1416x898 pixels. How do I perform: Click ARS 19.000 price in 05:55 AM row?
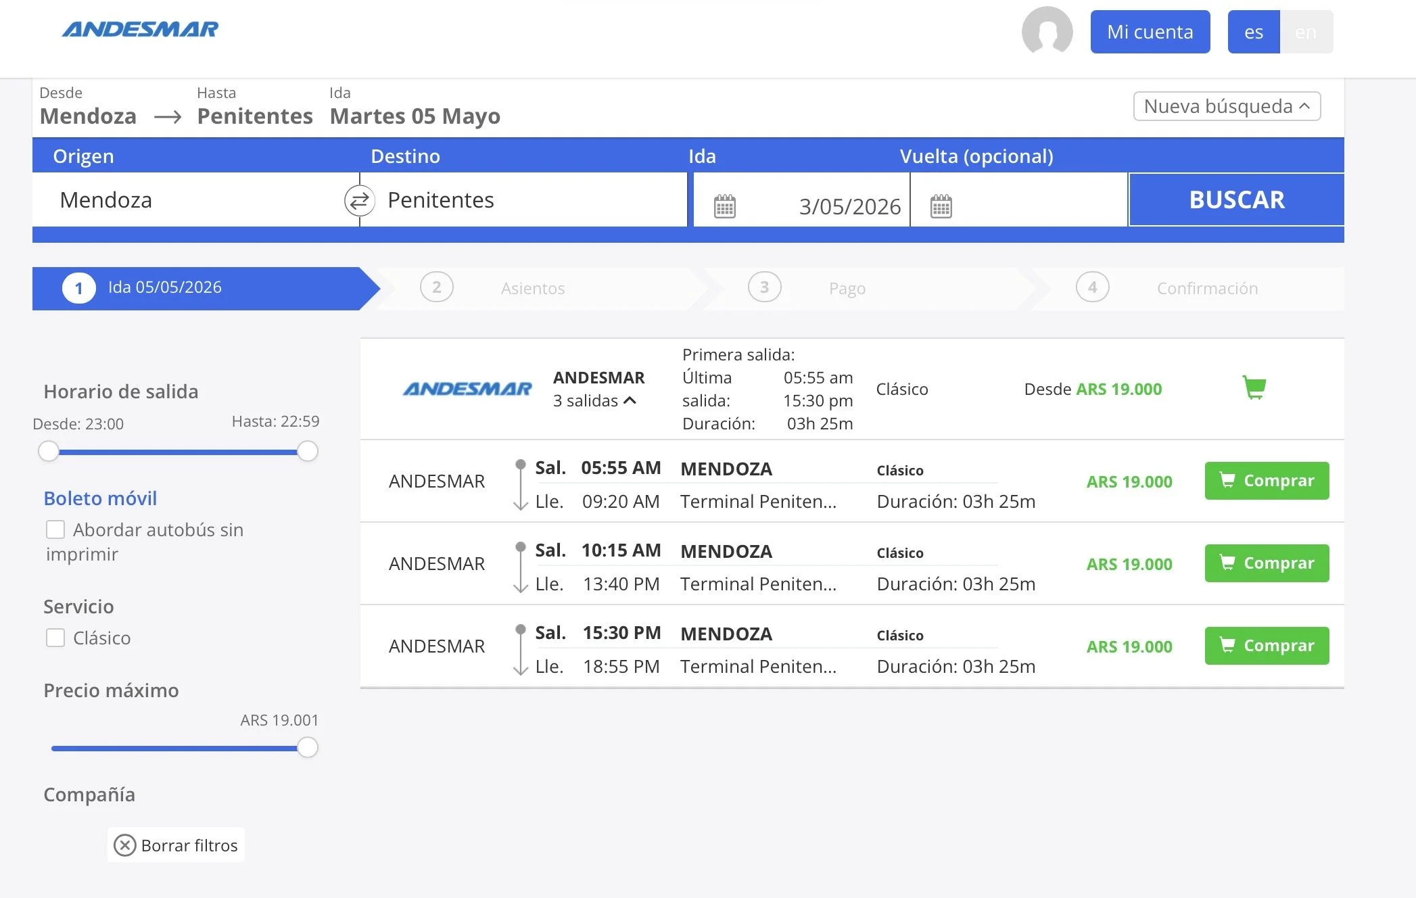point(1129,481)
